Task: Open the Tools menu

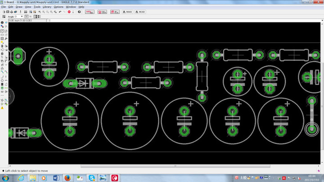Action: coord(37,7)
